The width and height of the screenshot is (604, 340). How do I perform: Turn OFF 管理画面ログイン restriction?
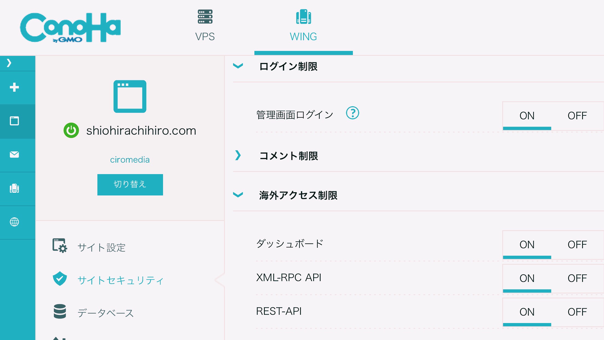[577, 116]
